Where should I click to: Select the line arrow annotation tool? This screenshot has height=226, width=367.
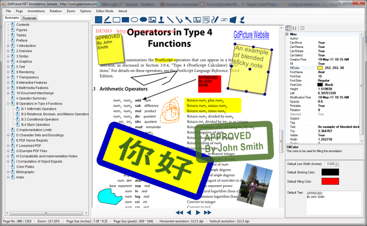coord(188,20)
